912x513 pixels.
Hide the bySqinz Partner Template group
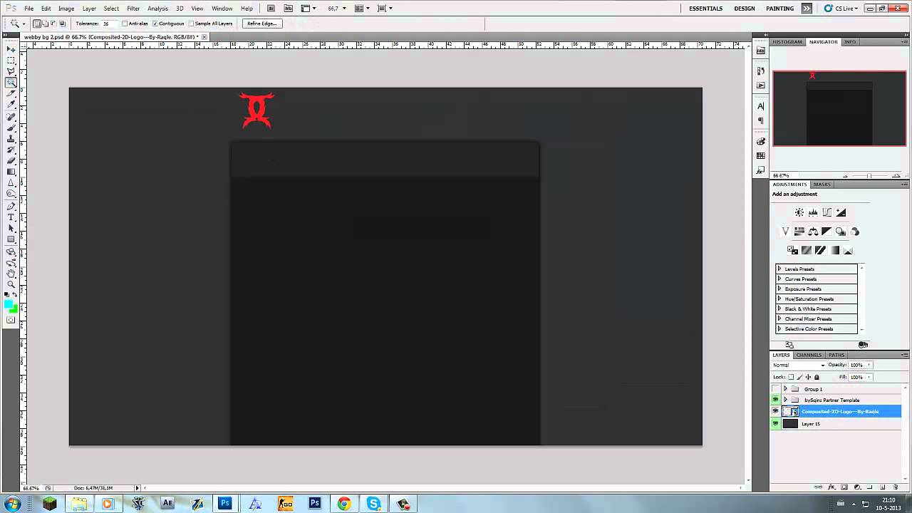click(775, 400)
